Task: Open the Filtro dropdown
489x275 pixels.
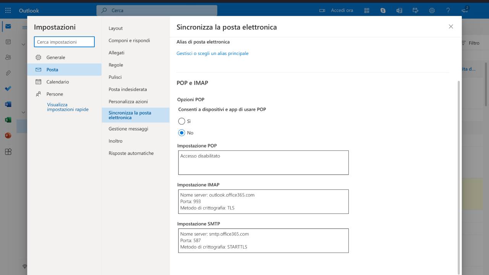Action: point(470,43)
